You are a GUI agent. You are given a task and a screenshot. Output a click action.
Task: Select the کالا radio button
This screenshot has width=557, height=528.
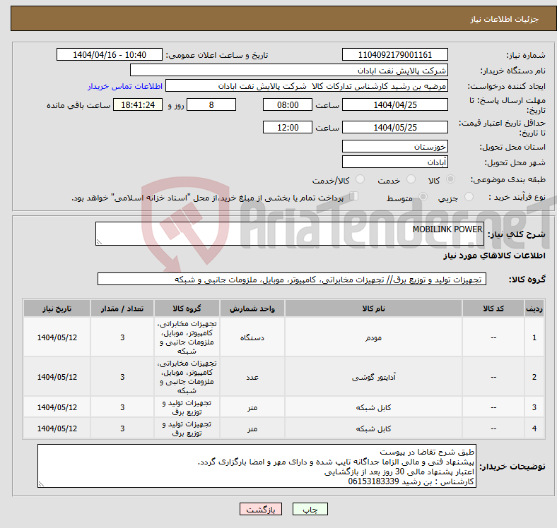(x=450, y=179)
